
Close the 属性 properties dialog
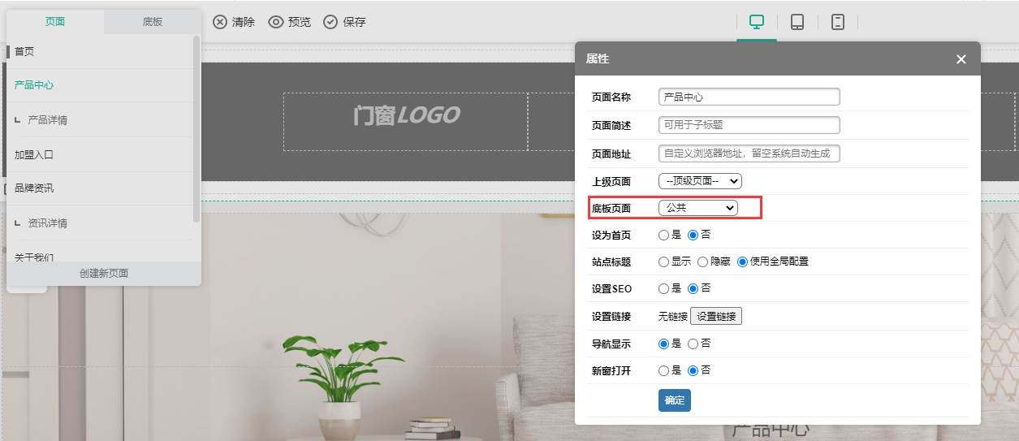pyautogui.click(x=961, y=59)
